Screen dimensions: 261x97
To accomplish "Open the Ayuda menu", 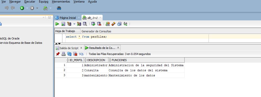I will click(92, 2).
